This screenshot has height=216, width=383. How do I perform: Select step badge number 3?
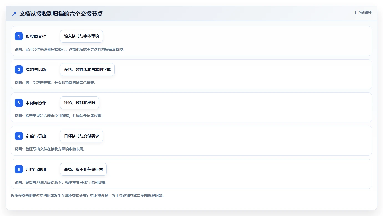pos(19,103)
